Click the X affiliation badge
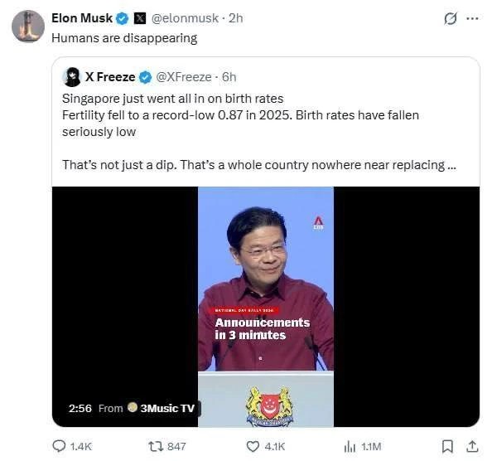This screenshot has width=492, height=461. 140,18
